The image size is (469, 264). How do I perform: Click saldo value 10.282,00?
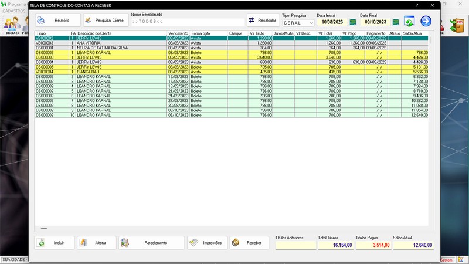[415, 100]
